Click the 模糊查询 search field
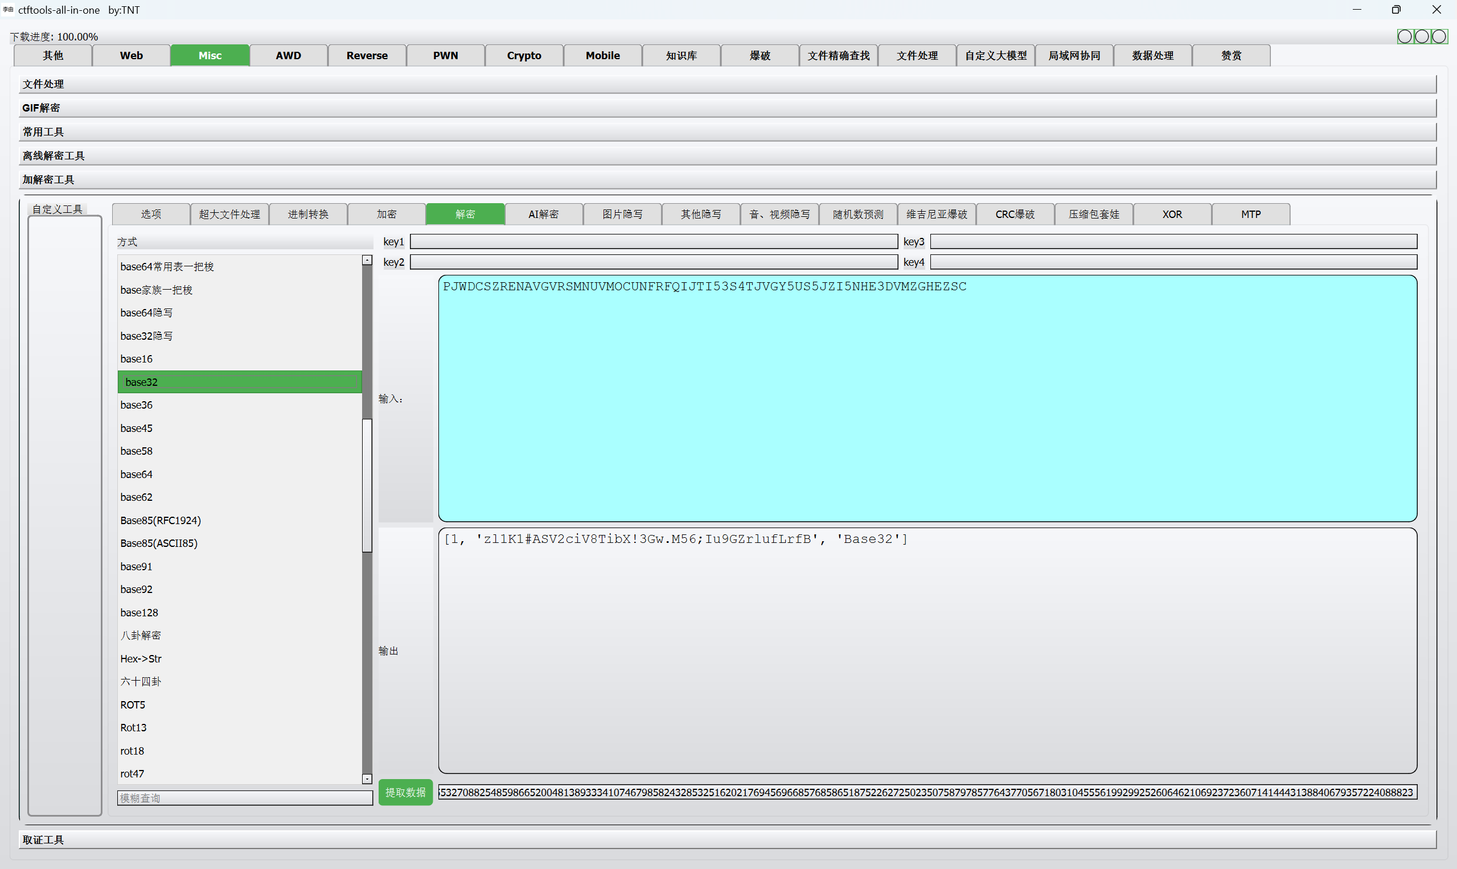The width and height of the screenshot is (1457, 869). pyautogui.click(x=245, y=798)
